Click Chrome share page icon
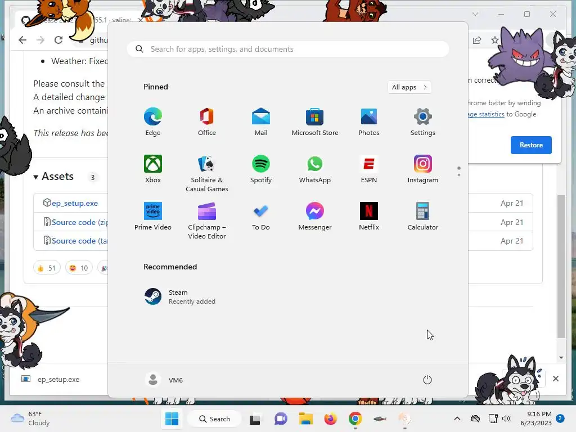The height and width of the screenshot is (432, 576). (477, 40)
